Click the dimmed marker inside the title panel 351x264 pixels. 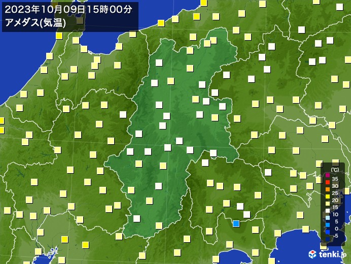coord(80,21)
